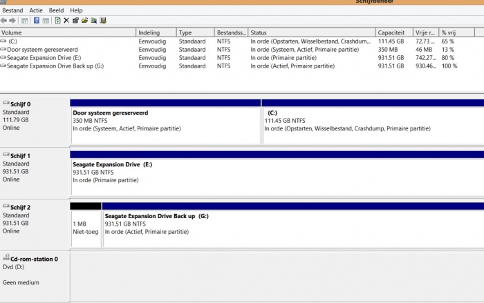
Task: Click status In orde (Primaire partitie) in list
Action: pos(283,58)
